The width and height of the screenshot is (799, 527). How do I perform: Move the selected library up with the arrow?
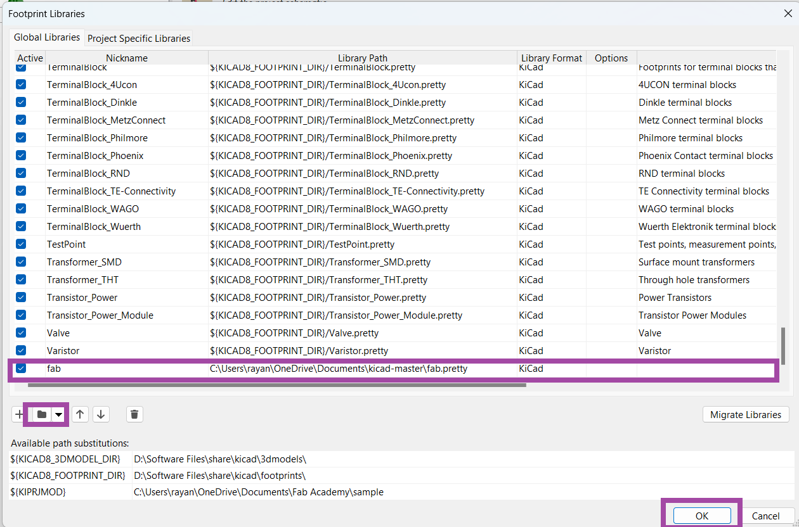pyautogui.click(x=80, y=414)
